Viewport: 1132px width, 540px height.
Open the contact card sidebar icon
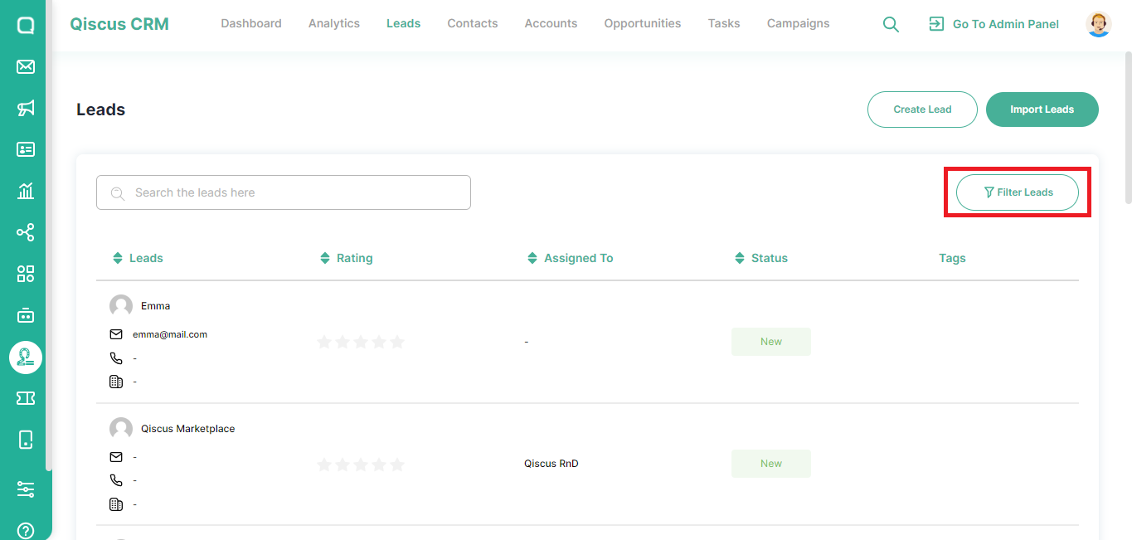click(26, 149)
